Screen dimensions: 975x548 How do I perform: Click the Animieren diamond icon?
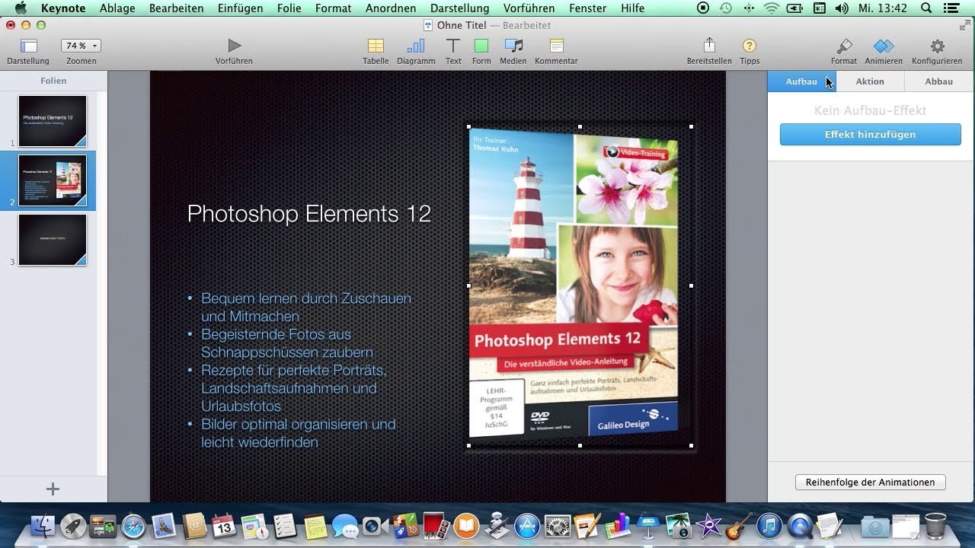point(884,46)
